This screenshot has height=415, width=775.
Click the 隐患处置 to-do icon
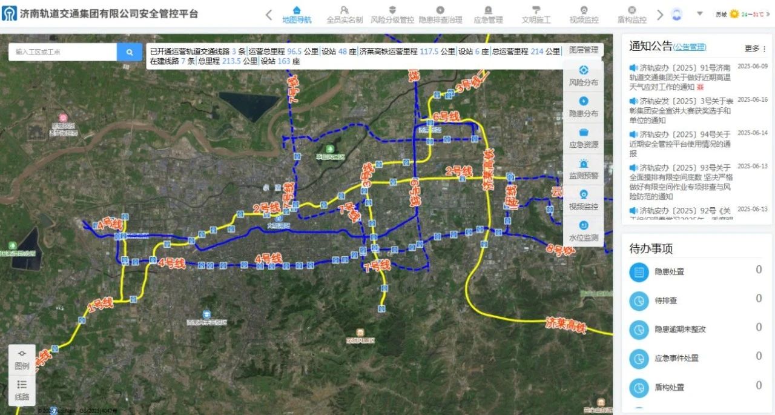tap(638, 272)
